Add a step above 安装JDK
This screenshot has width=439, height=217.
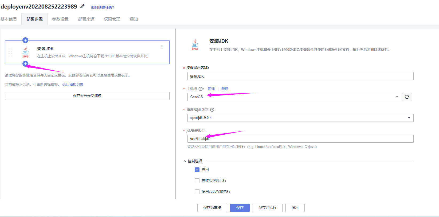[25, 40]
